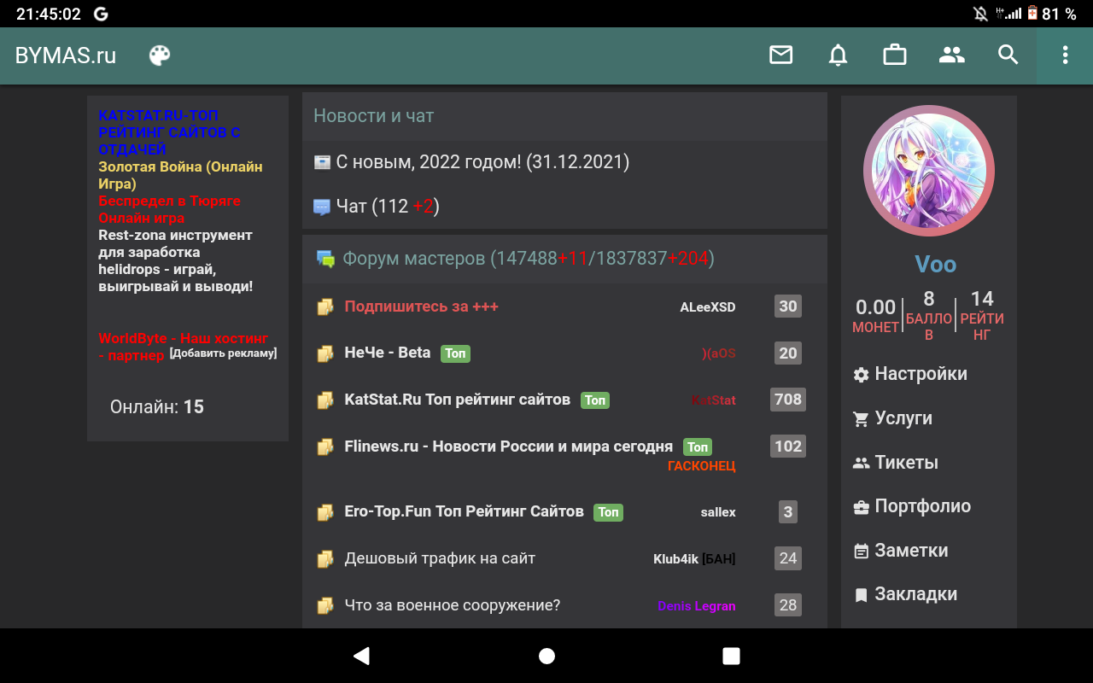Open Настройки in profile menu
Viewport: 1093px width, 683px height.
point(920,374)
